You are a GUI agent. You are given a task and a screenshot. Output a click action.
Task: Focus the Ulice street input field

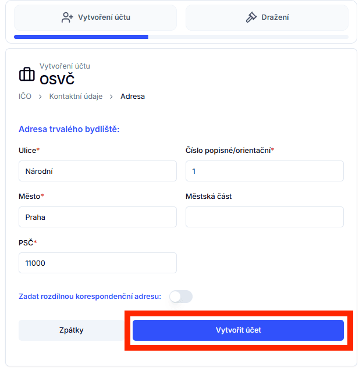click(x=98, y=171)
